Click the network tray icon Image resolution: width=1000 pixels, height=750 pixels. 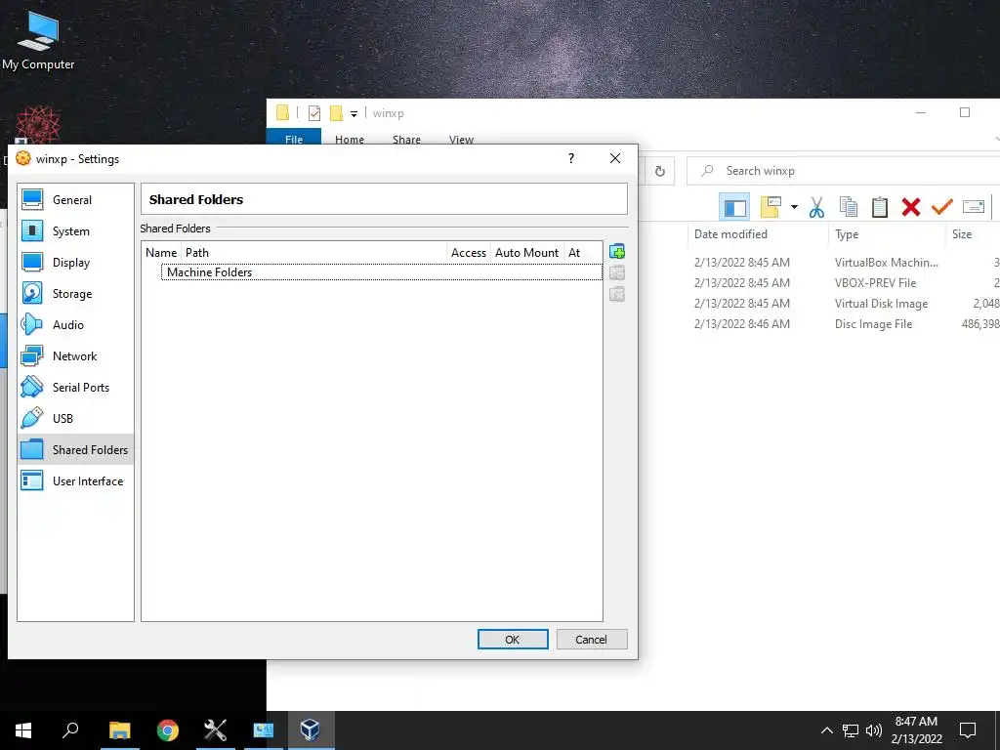click(x=851, y=730)
